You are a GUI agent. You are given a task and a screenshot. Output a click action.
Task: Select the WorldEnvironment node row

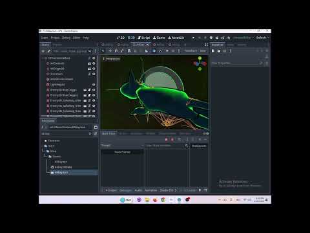tap(61, 79)
